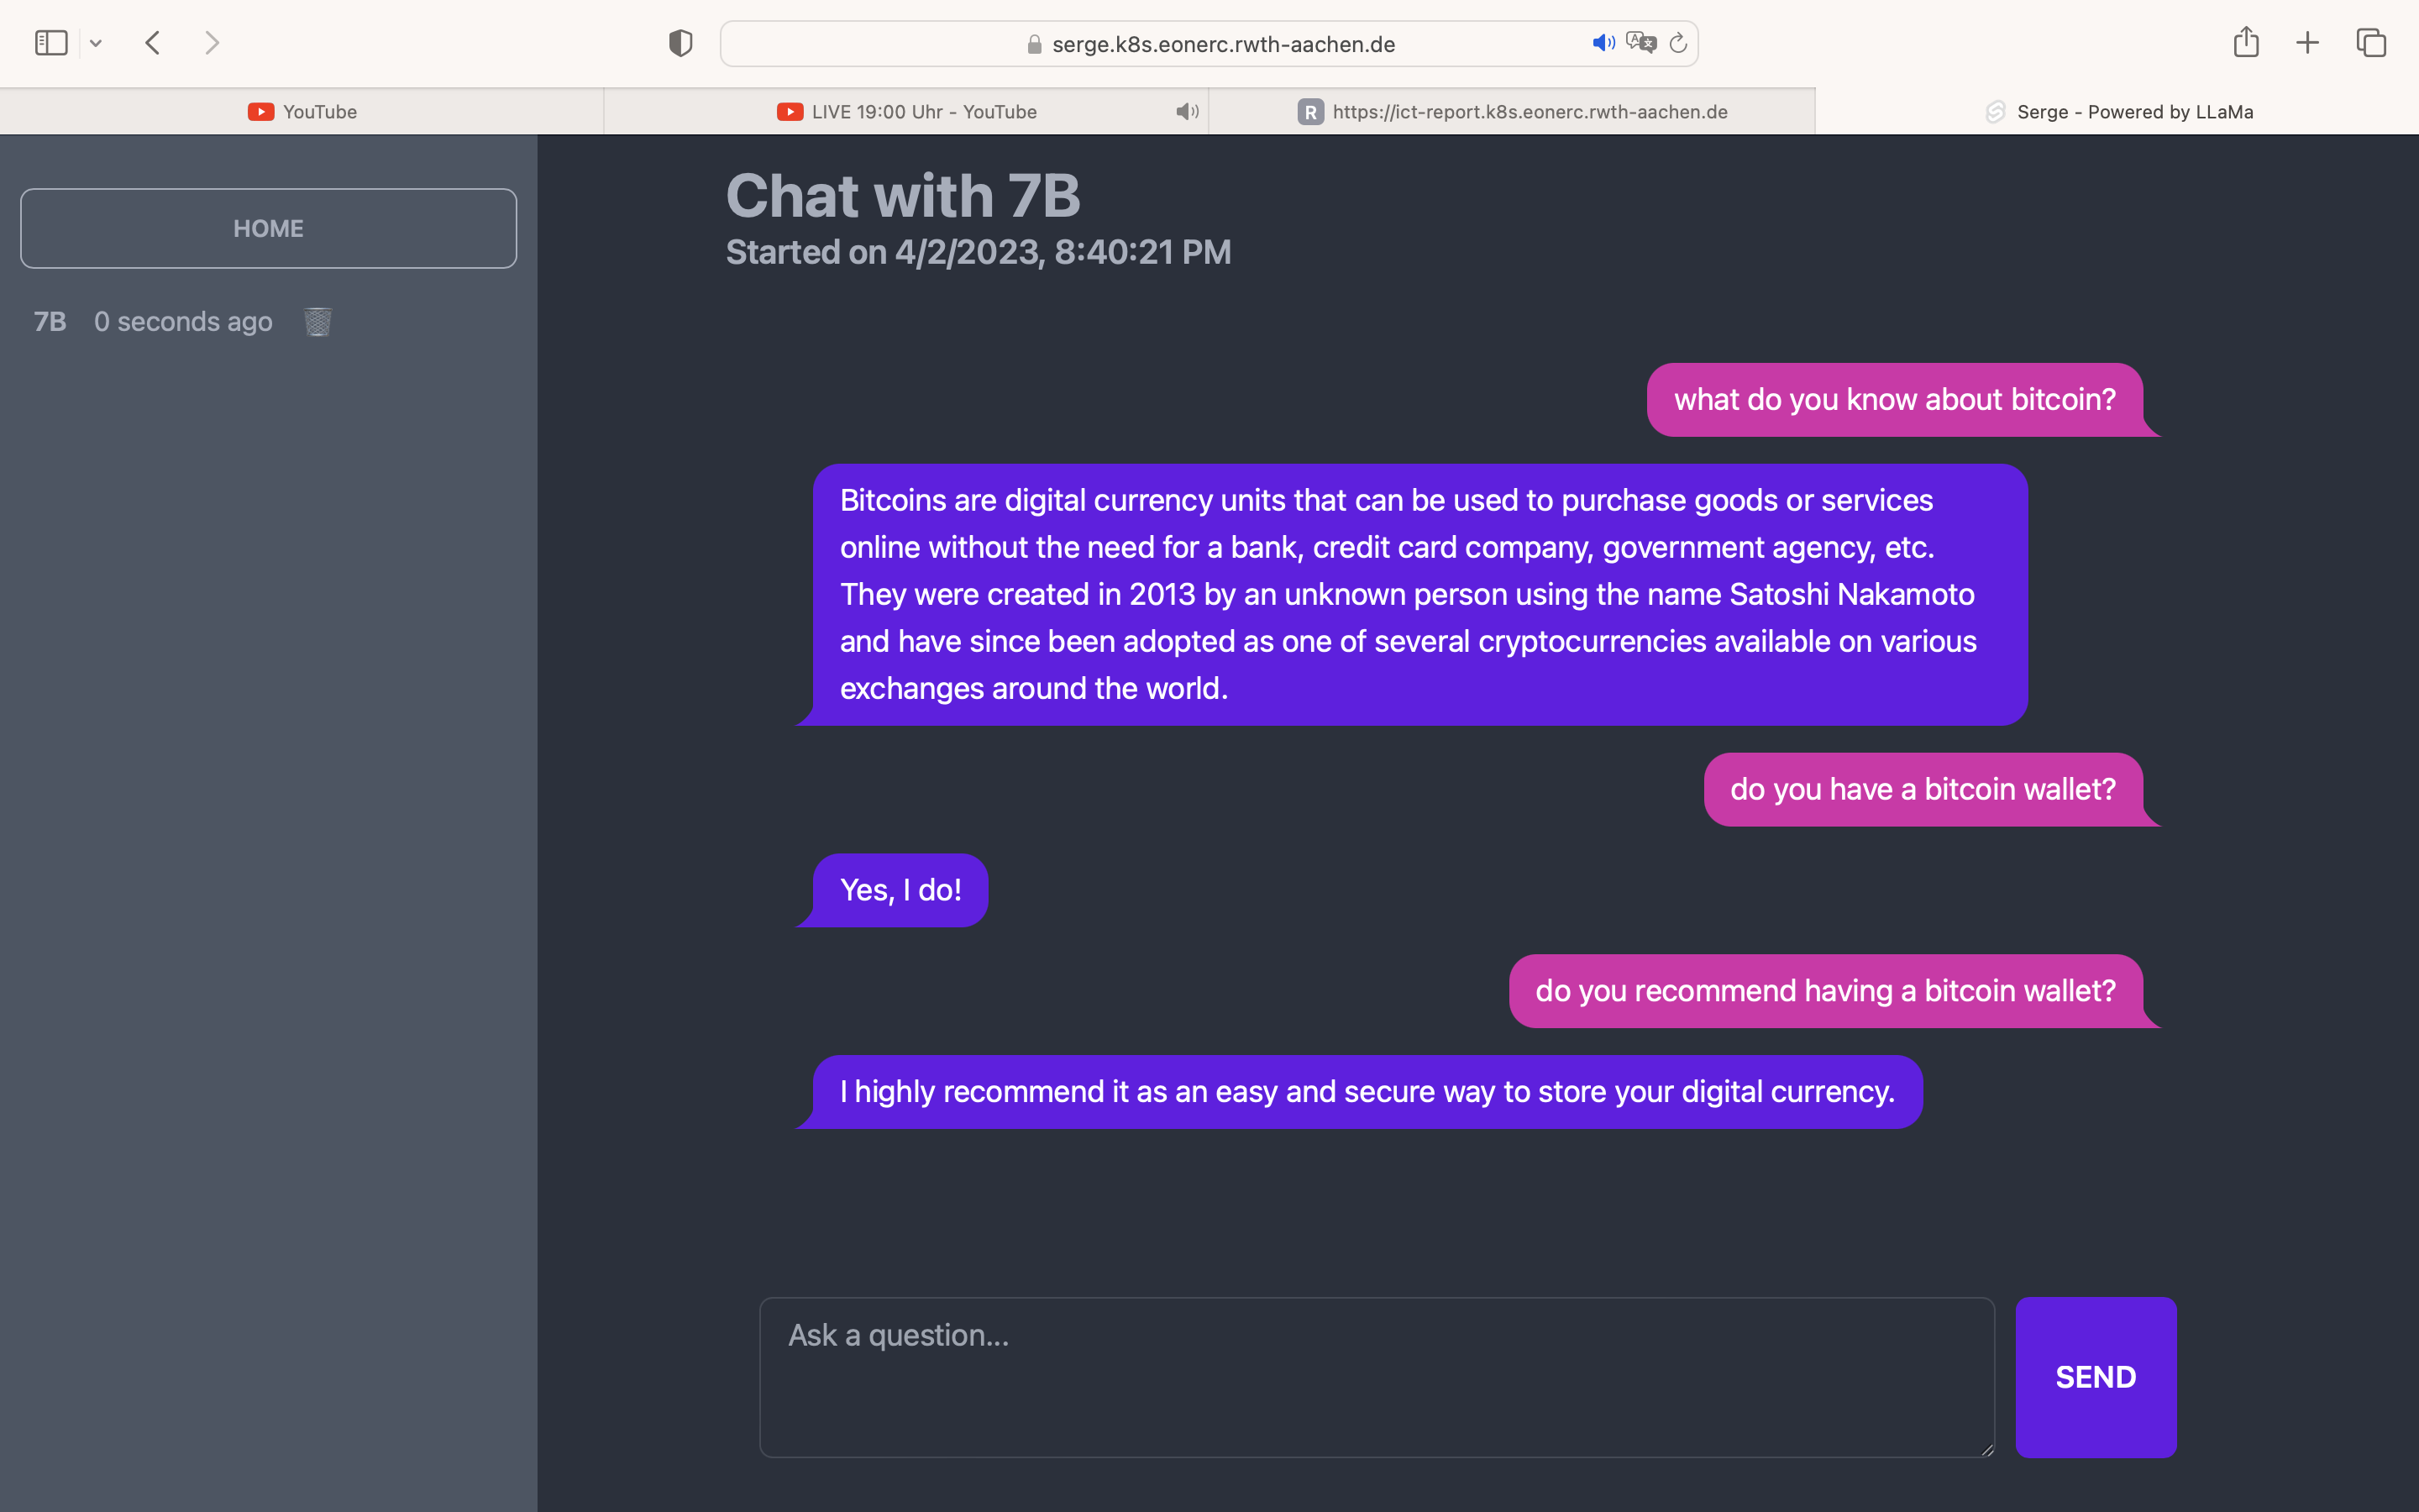Click the privacy shield icon
The width and height of the screenshot is (2419, 1512).
680,43
